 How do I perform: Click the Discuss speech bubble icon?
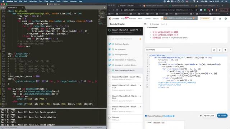click(x=109, y=118)
